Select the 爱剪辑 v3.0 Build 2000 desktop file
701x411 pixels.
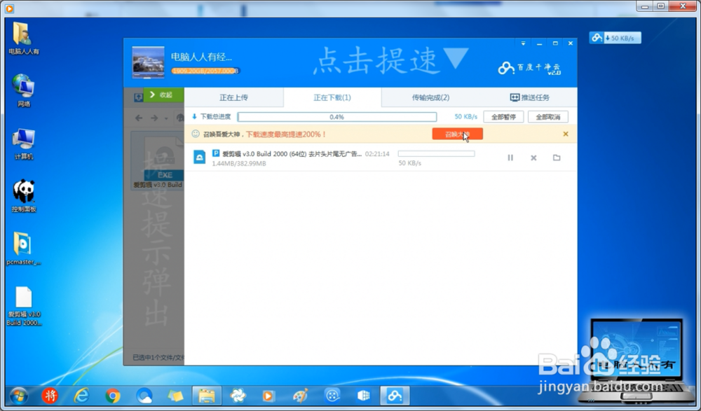tap(24, 306)
